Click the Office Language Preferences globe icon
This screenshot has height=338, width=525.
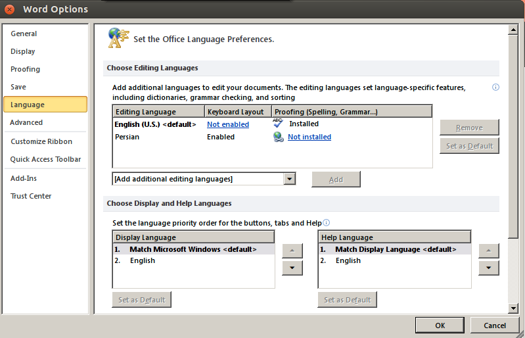pos(118,38)
